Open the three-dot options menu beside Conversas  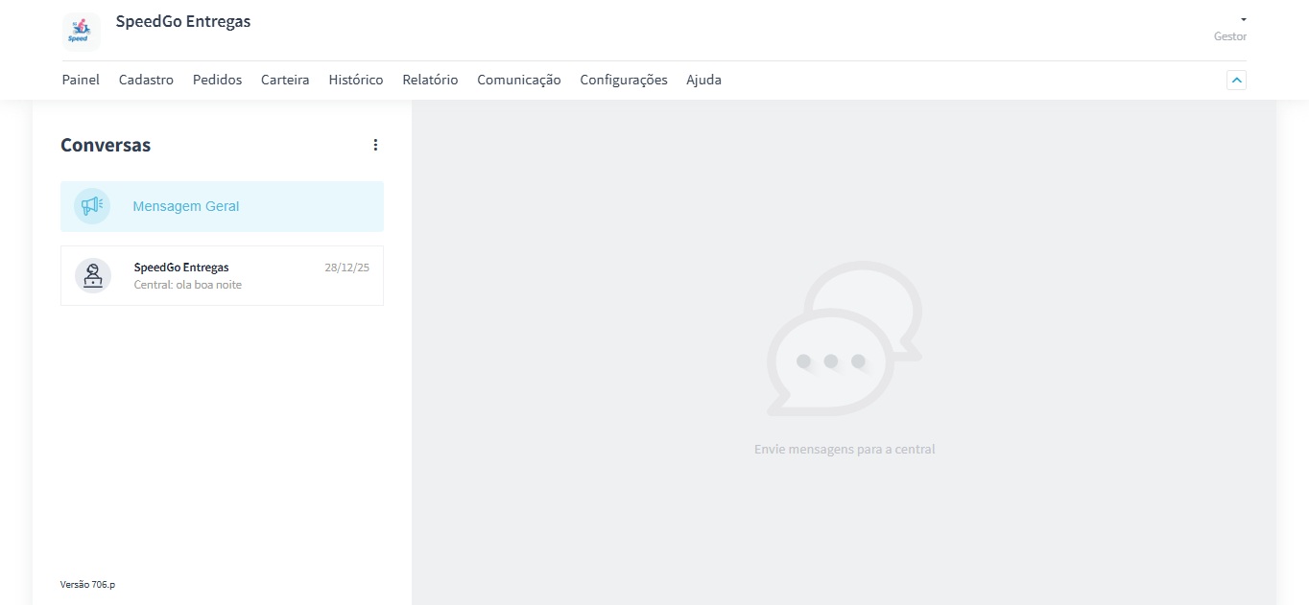pyautogui.click(x=375, y=145)
